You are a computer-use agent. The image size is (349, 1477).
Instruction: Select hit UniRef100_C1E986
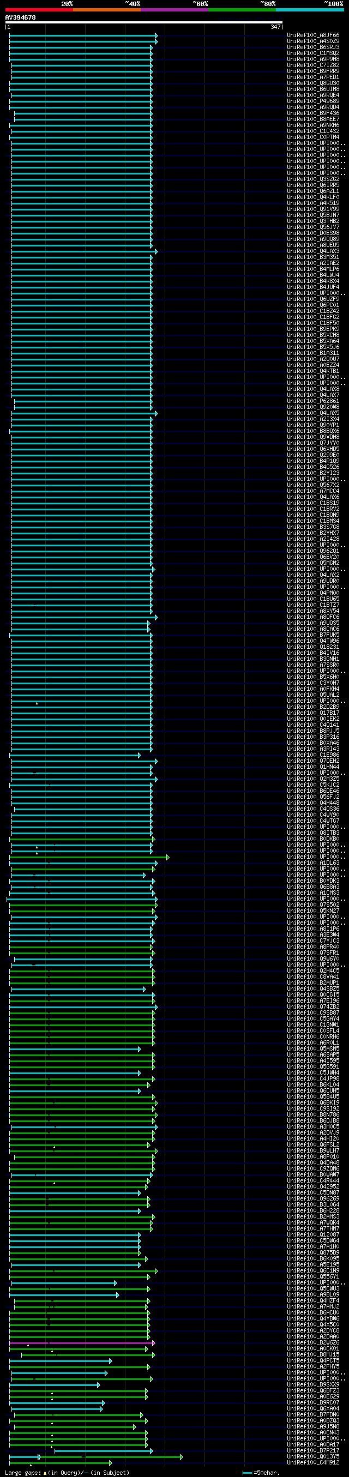pos(313,755)
